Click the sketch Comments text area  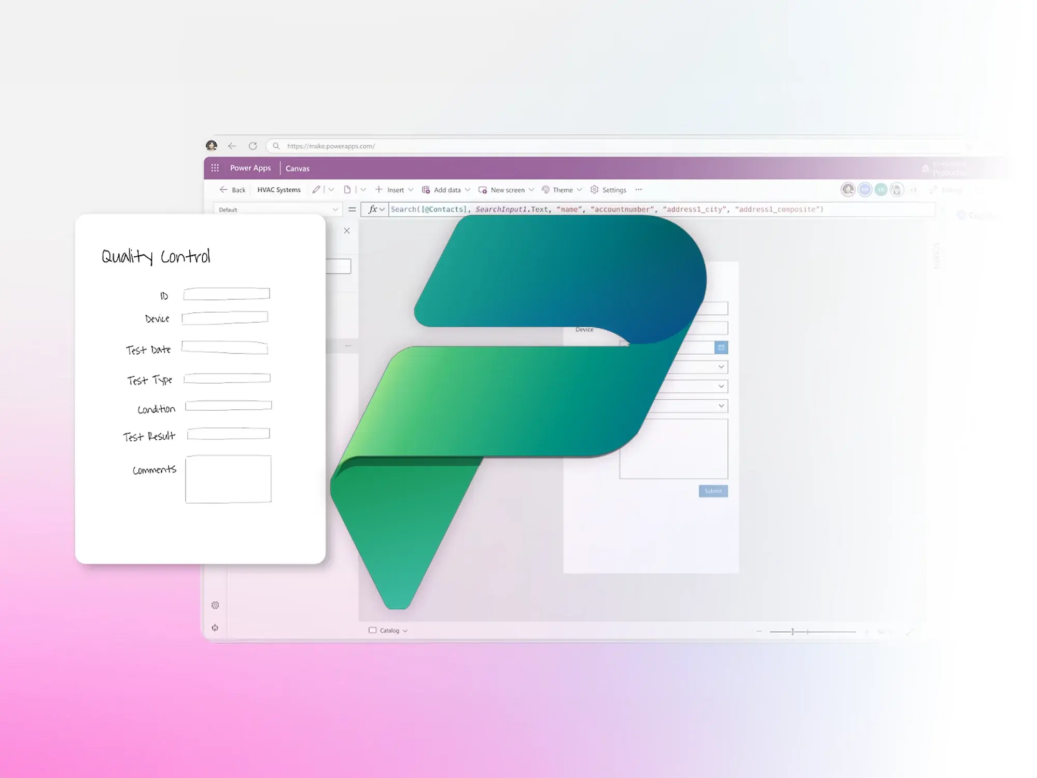(x=228, y=479)
